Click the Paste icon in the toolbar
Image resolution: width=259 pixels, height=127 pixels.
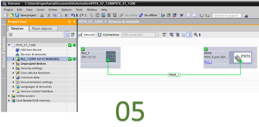(60, 15)
